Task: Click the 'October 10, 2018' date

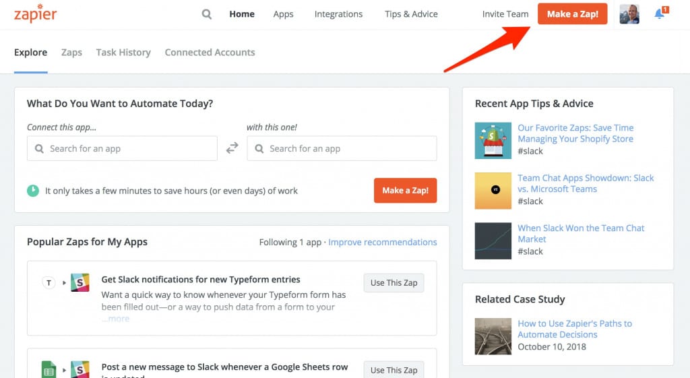Action: coord(552,347)
